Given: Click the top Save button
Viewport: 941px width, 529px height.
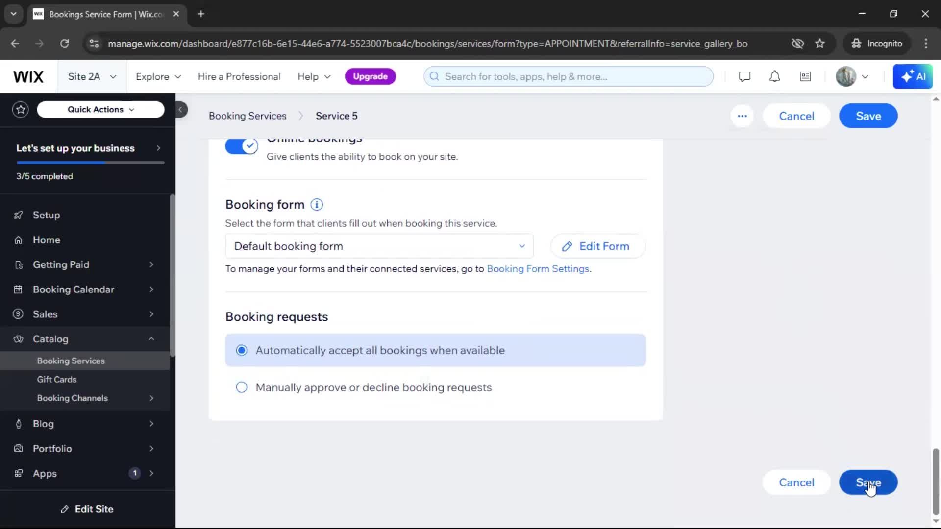Looking at the screenshot, I should point(868,116).
